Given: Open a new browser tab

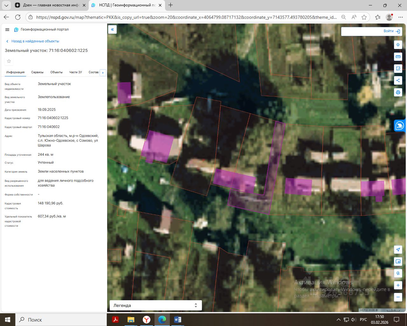Looking at the screenshot, I should coord(171,5).
